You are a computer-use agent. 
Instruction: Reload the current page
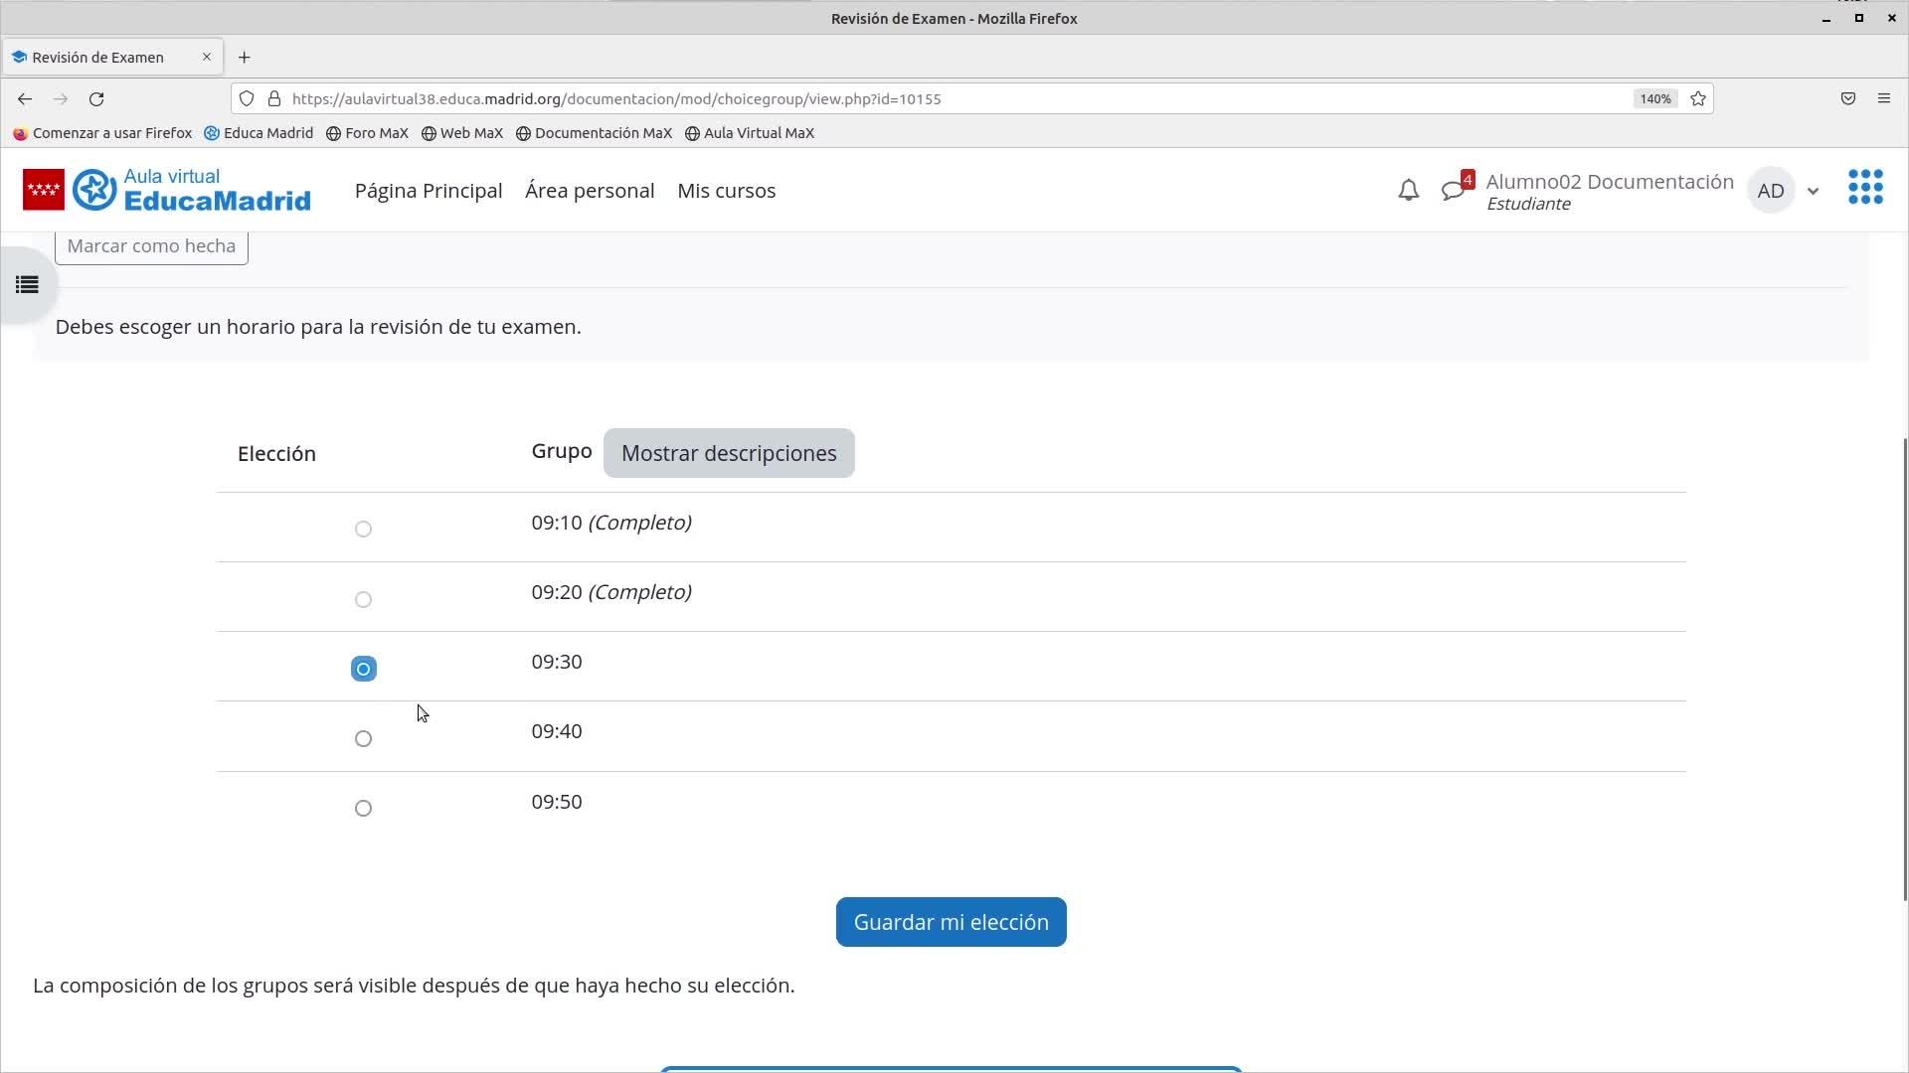tap(96, 98)
